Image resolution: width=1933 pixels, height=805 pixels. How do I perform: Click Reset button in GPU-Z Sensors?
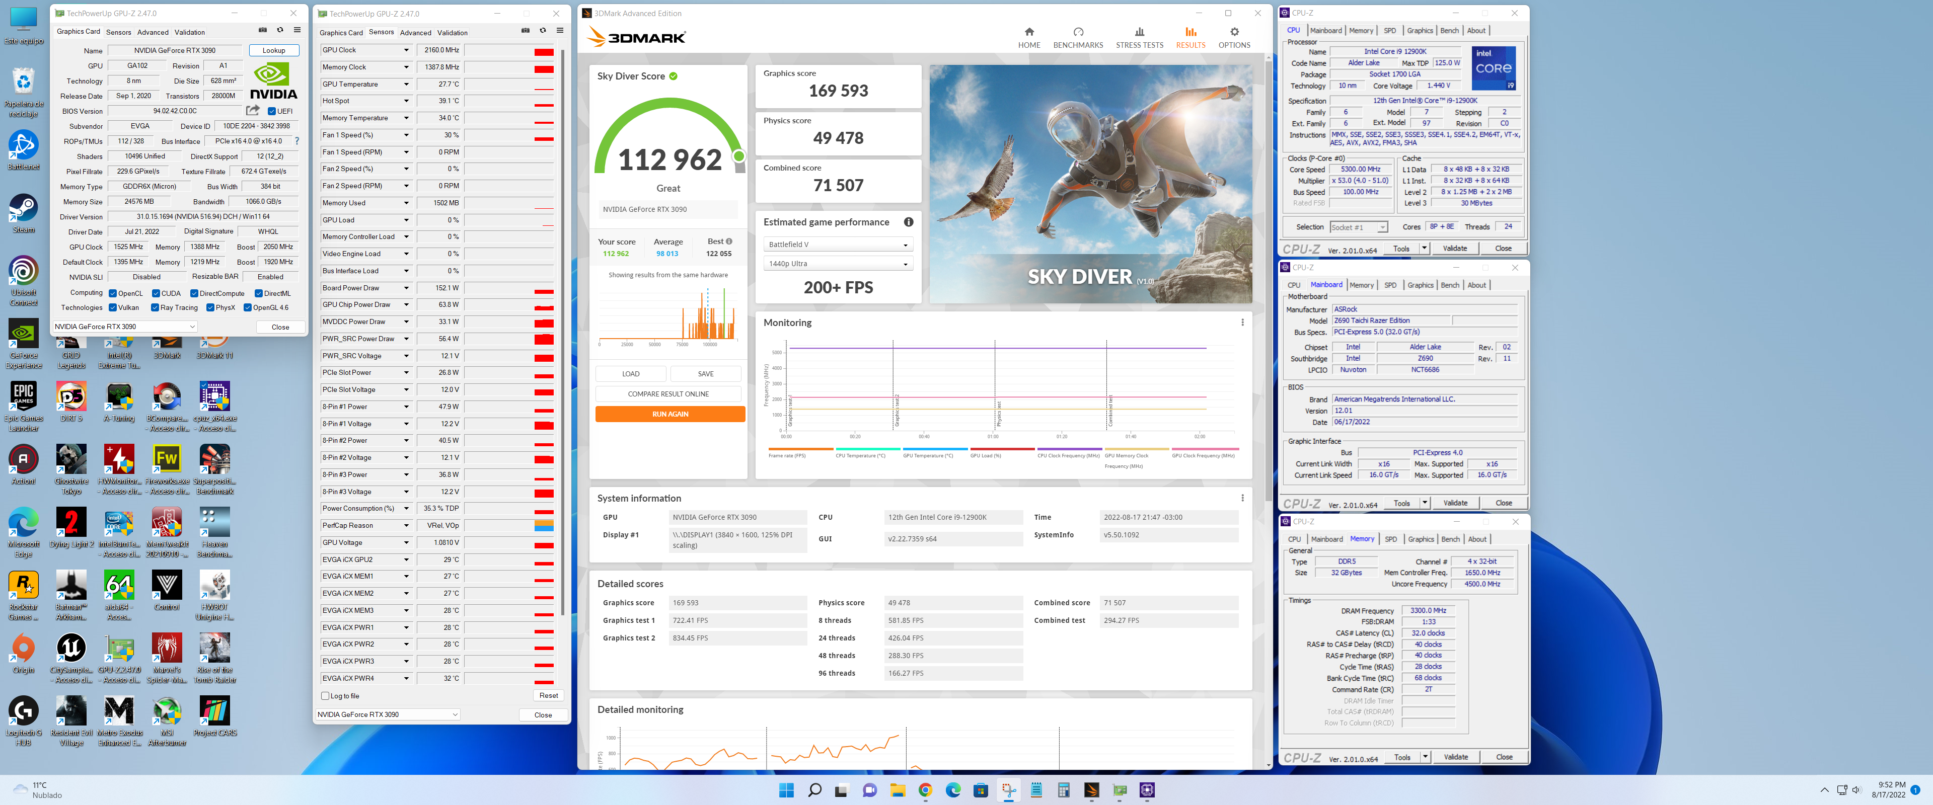(549, 695)
